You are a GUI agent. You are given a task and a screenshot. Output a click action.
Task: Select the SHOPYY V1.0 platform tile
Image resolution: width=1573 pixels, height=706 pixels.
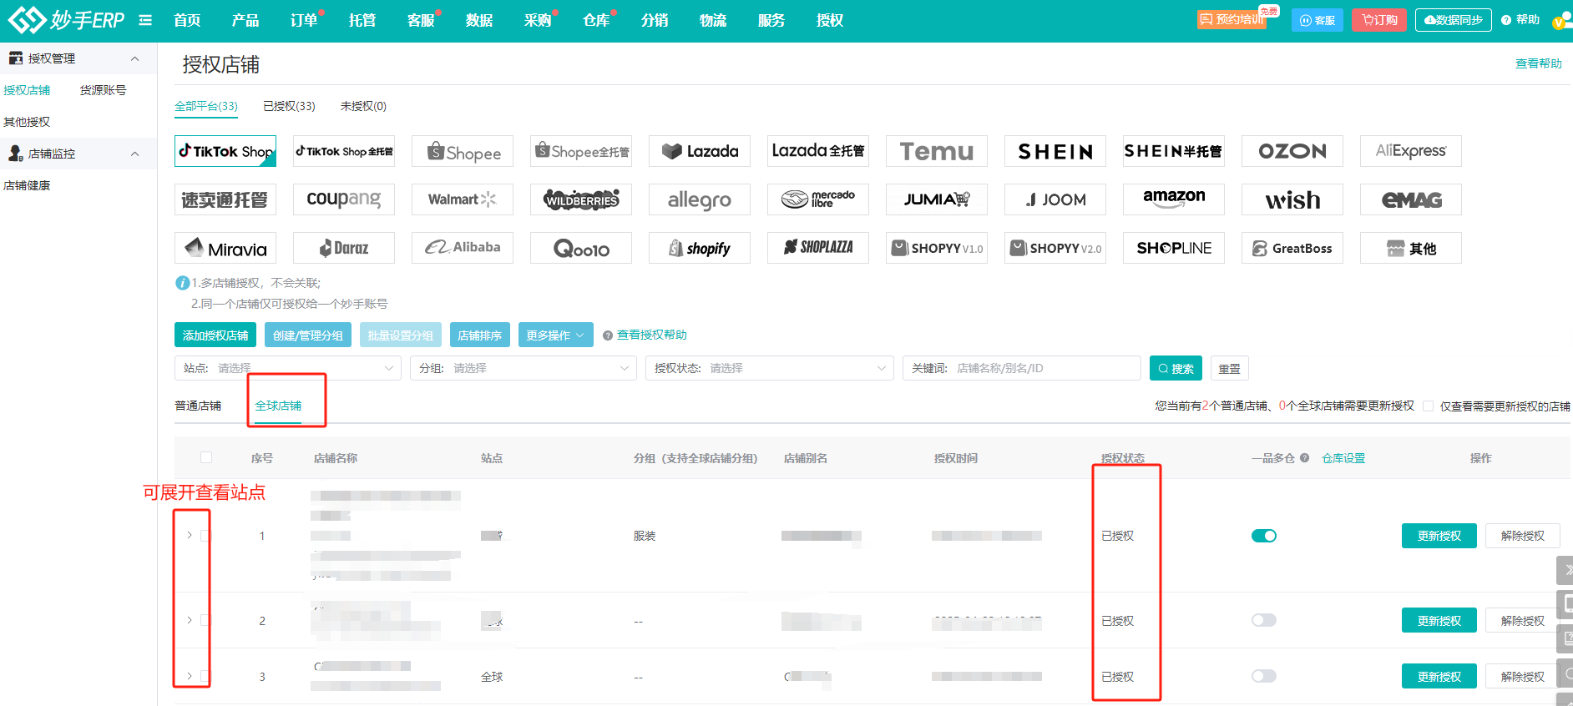[x=937, y=248]
